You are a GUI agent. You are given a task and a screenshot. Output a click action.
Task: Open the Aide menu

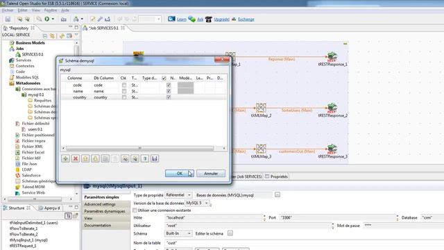(65, 10)
